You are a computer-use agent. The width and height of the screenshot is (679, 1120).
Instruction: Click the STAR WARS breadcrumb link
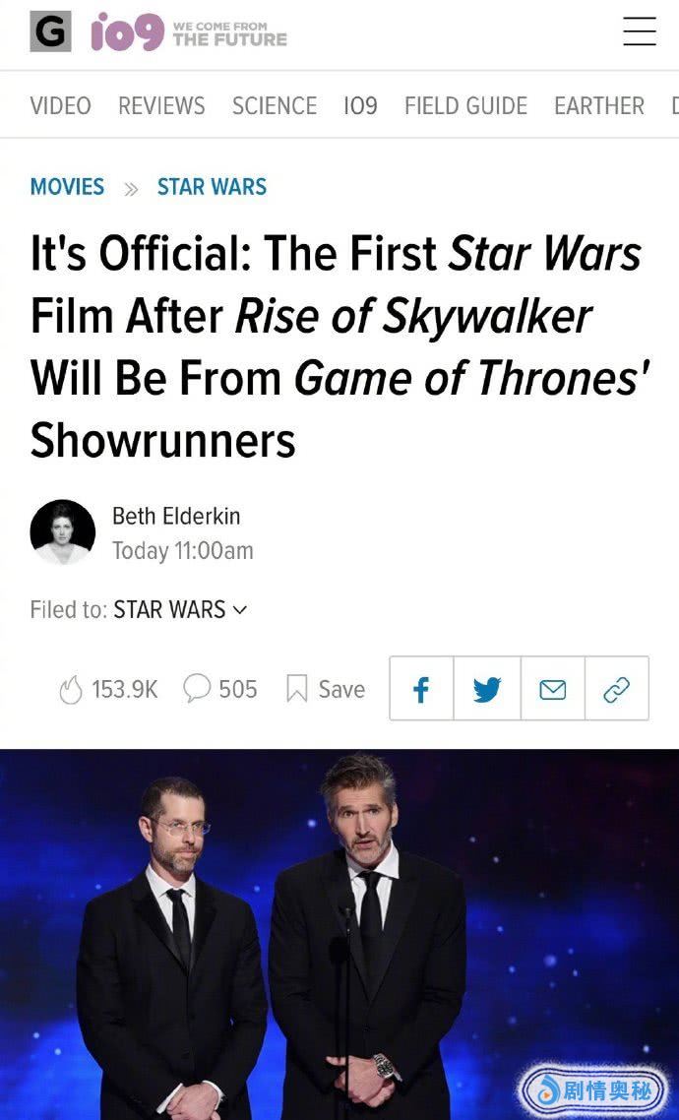[212, 186]
